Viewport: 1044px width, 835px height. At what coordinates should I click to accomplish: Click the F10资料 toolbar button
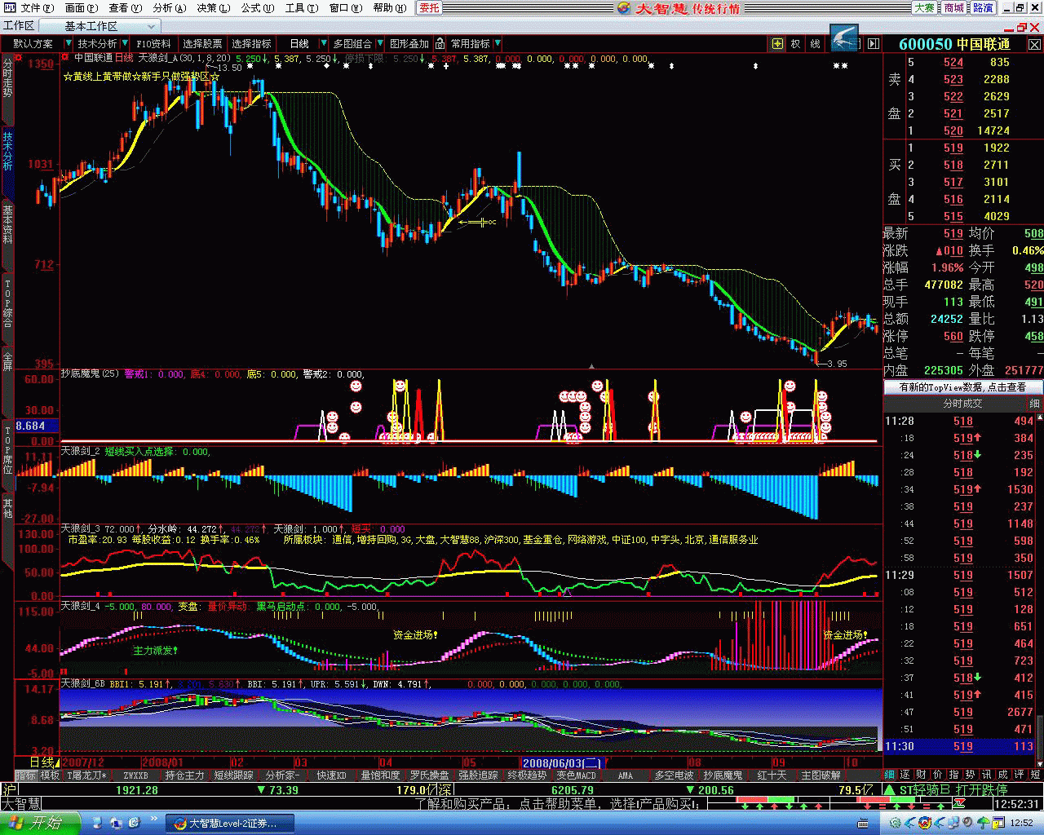153,43
